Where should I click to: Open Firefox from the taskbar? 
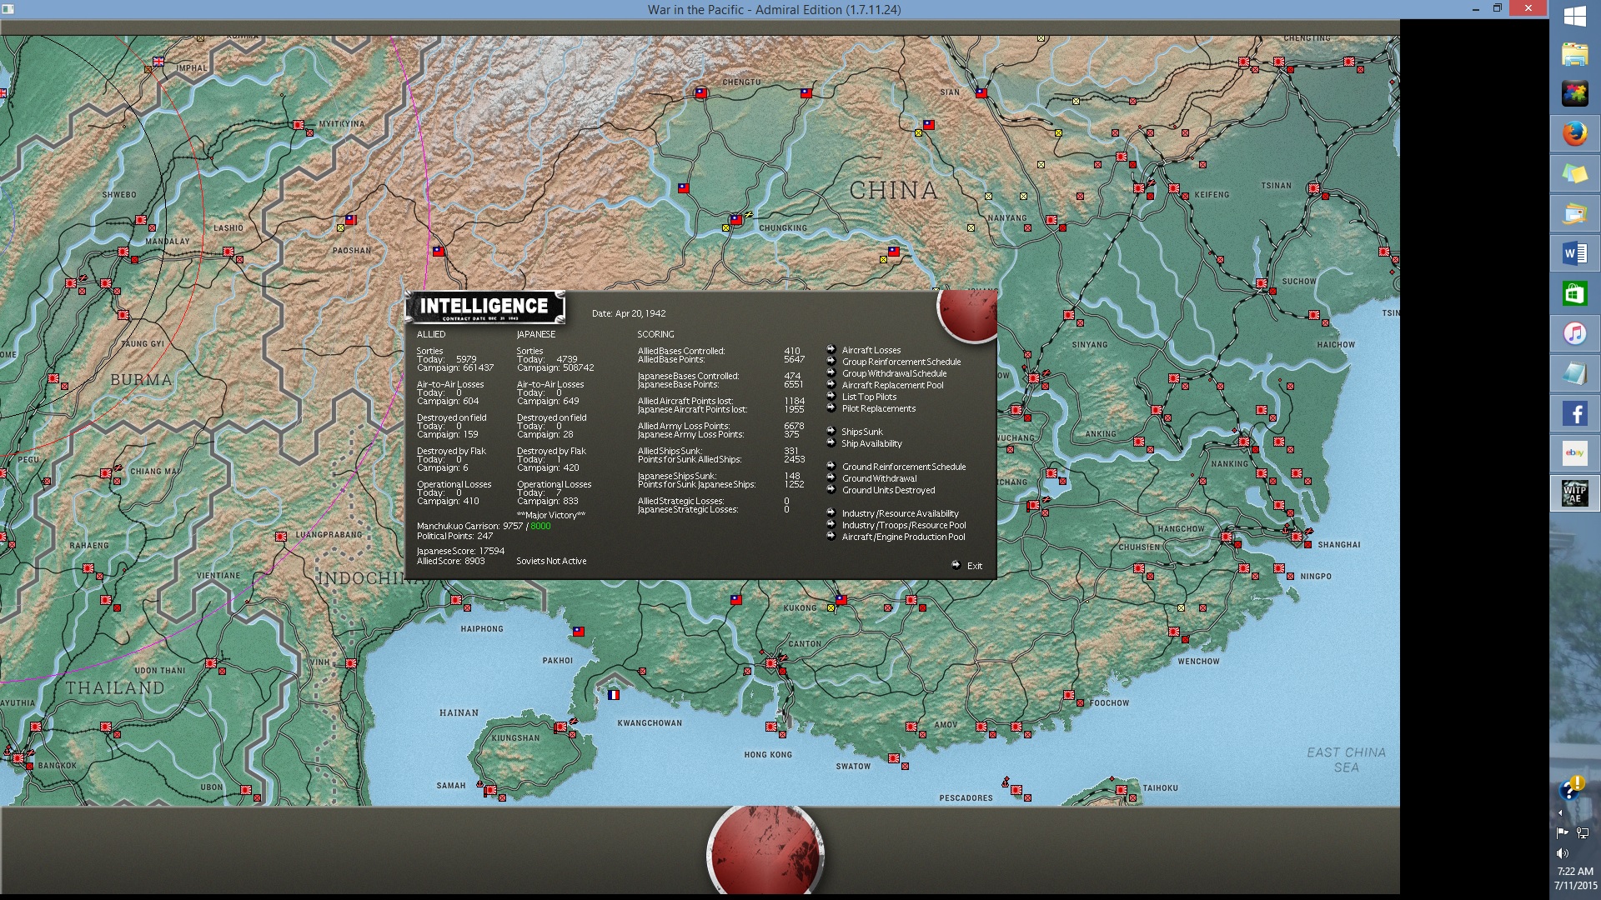pos(1574,133)
